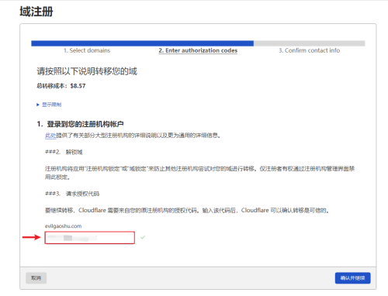Viewport: 388px width, 296px height.
Task: Click the evilgaoshu.com domain label
Action: pos(64,226)
